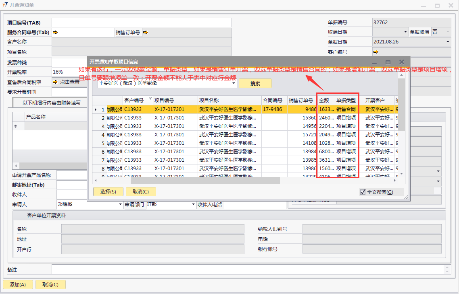Click the lookup arrow icon next to 销售订单号

145,33
